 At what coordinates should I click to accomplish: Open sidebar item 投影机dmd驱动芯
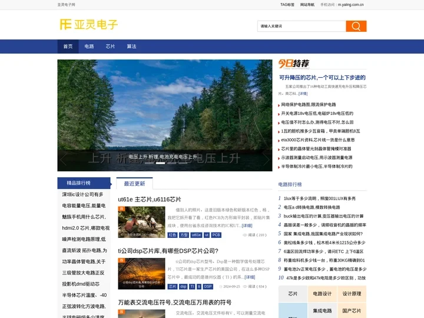81,284
